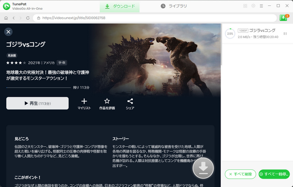Focus the URL address field

[155, 18]
